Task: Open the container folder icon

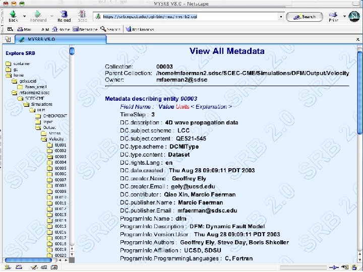Action: tap(9, 63)
